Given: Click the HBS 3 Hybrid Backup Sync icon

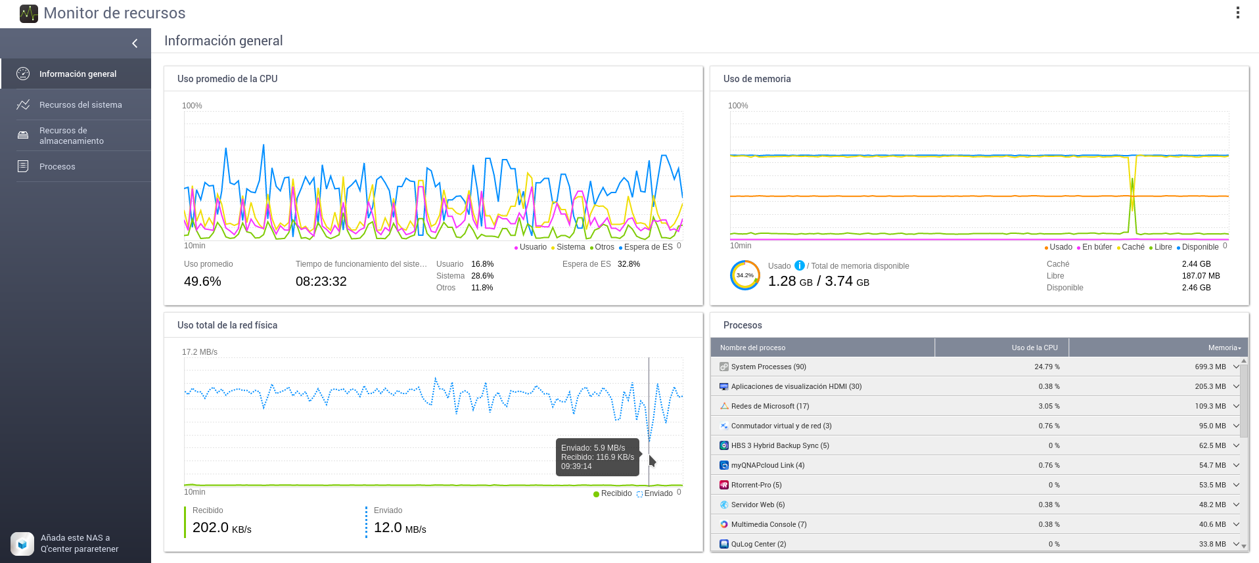Looking at the screenshot, I should (x=723, y=445).
